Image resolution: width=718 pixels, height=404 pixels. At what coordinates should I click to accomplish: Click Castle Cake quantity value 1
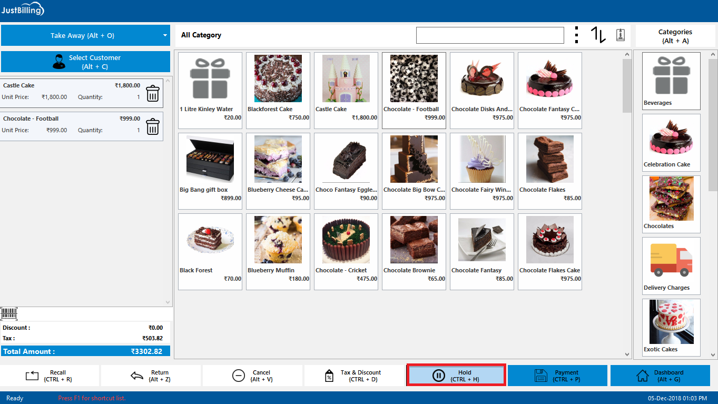point(139,97)
